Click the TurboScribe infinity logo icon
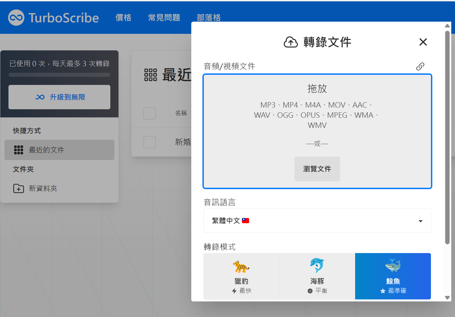Viewport: 455px width, 317px height. click(16, 18)
